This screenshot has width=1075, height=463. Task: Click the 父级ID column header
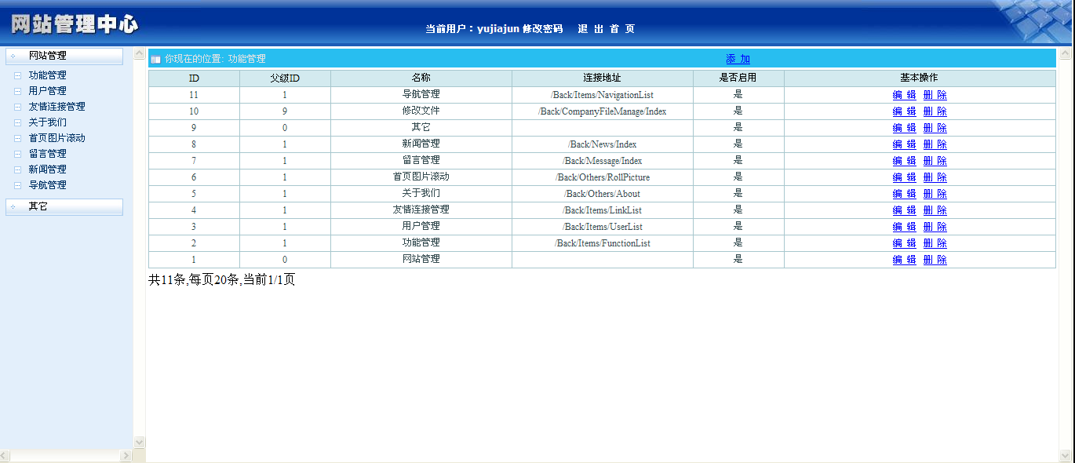[285, 78]
